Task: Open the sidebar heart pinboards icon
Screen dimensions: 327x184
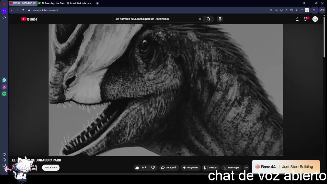Action: point(4,154)
